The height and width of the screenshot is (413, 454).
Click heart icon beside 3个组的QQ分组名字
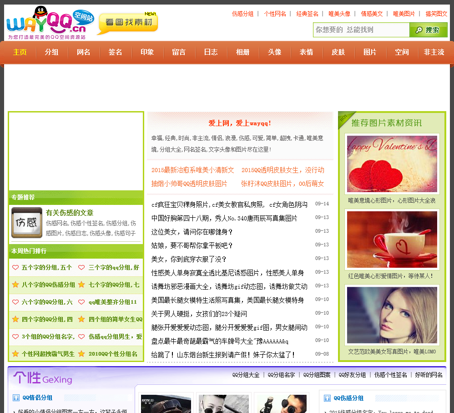(x=15, y=337)
